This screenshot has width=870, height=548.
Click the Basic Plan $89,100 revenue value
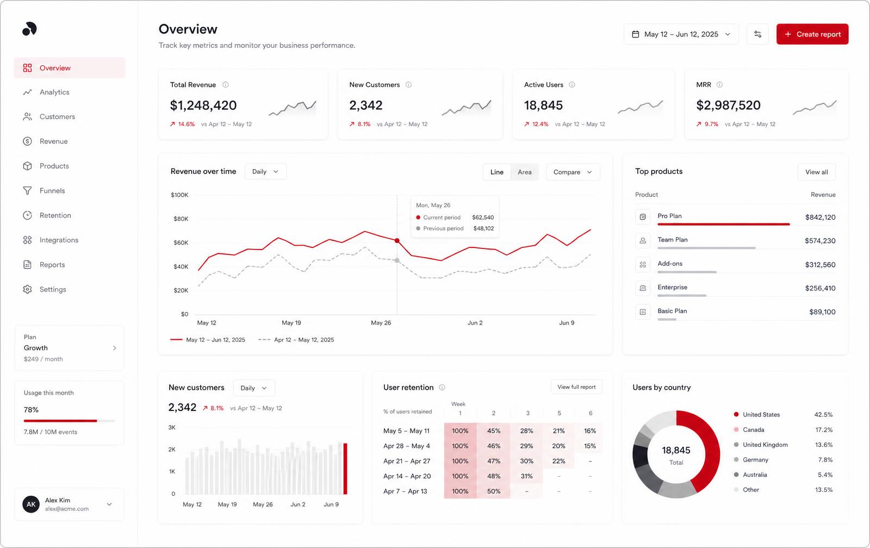pyautogui.click(x=822, y=312)
